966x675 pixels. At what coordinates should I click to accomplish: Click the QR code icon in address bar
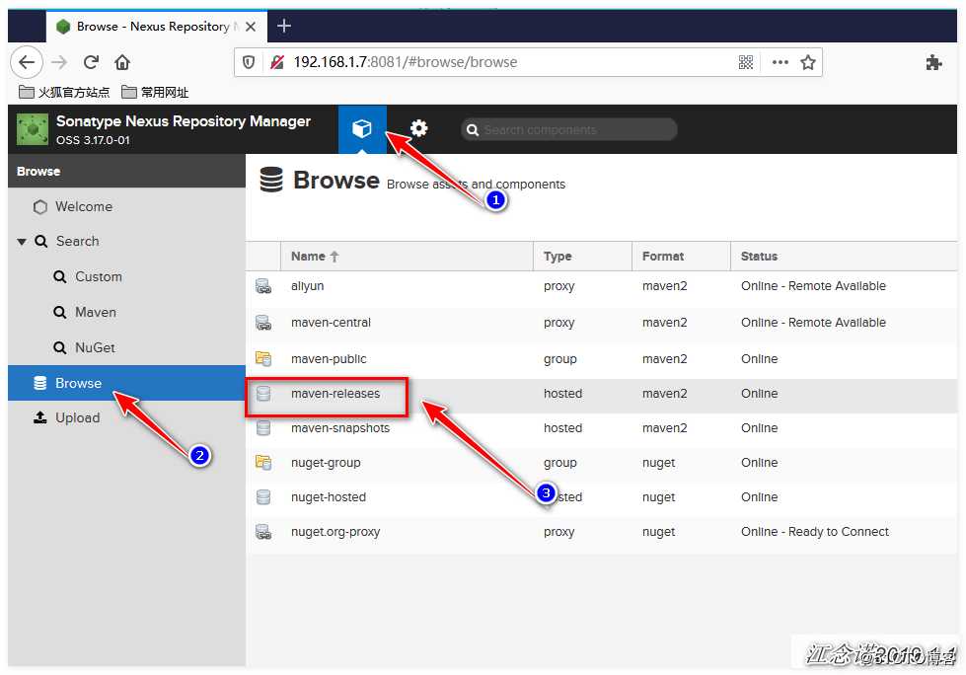(x=745, y=62)
